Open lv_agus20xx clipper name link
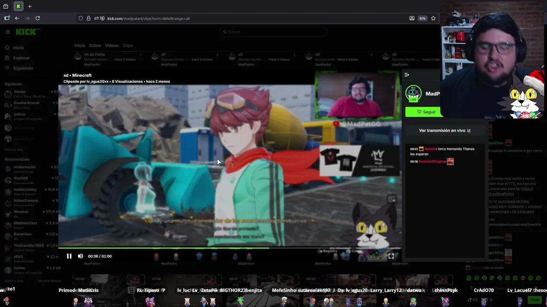Screen dimensions: 547x307 (x=97, y=81)
